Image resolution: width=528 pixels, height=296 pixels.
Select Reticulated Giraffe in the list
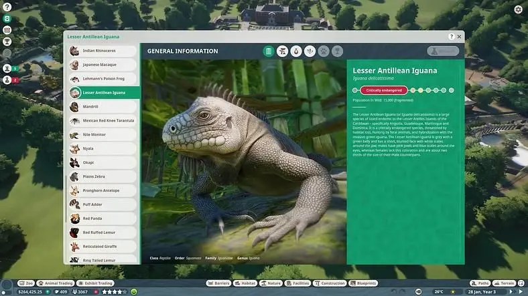tap(103, 247)
